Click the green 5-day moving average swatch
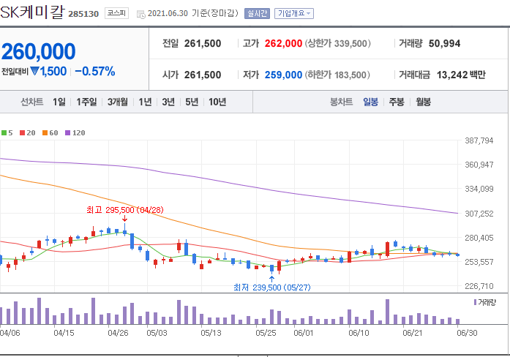Screen dimensions: 510x357 point(4,132)
